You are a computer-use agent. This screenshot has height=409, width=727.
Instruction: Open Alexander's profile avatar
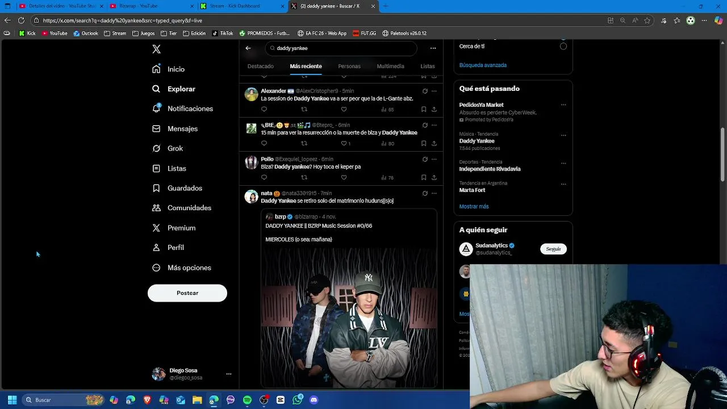click(251, 94)
